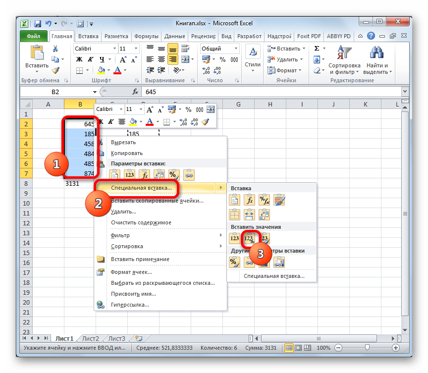
Task: Expand the Общий number format dropdown
Action: [236, 49]
